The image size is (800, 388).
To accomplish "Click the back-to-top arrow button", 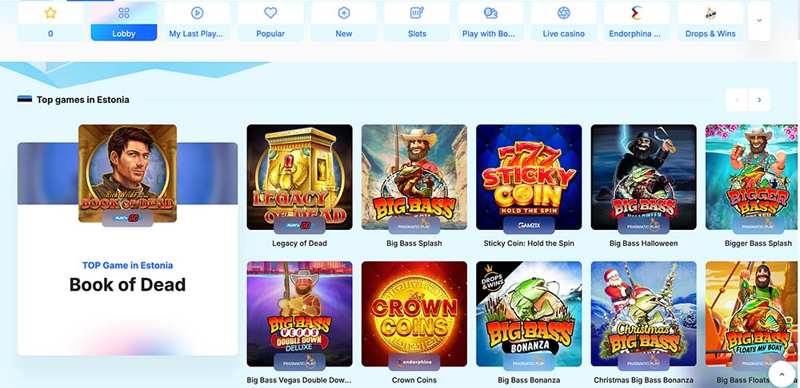I will point(781,374).
